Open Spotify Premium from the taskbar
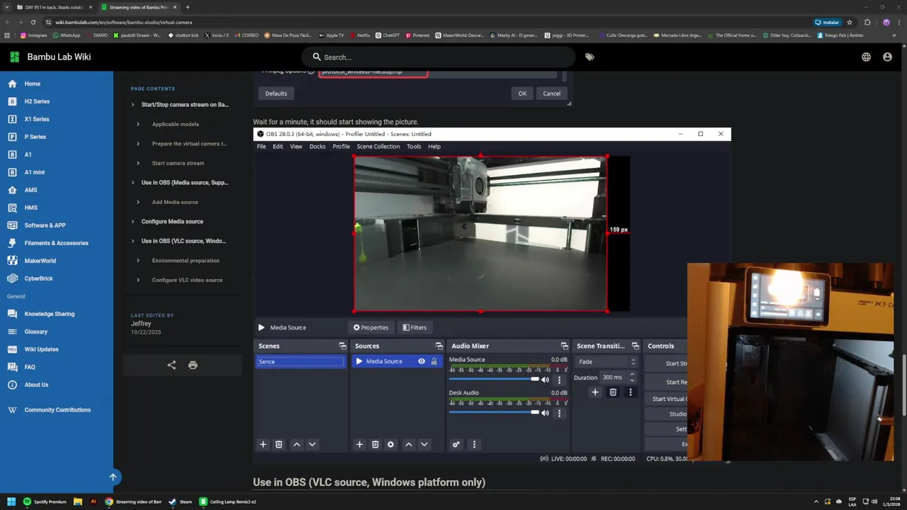The width and height of the screenshot is (907, 510). click(x=45, y=501)
